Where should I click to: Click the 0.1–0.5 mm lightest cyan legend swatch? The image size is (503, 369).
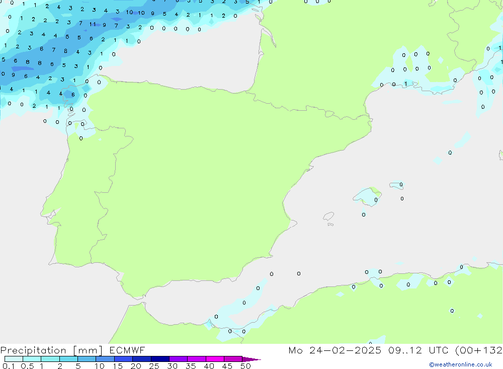14,359
